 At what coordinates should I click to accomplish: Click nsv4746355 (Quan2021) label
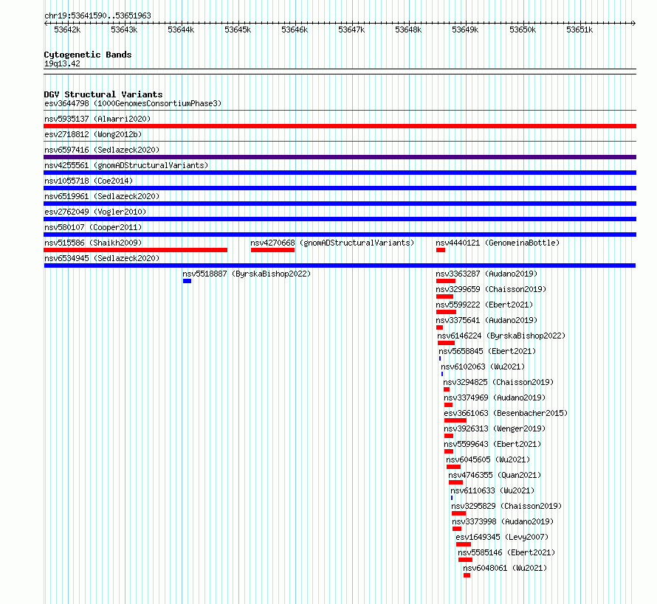(x=495, y=475)
